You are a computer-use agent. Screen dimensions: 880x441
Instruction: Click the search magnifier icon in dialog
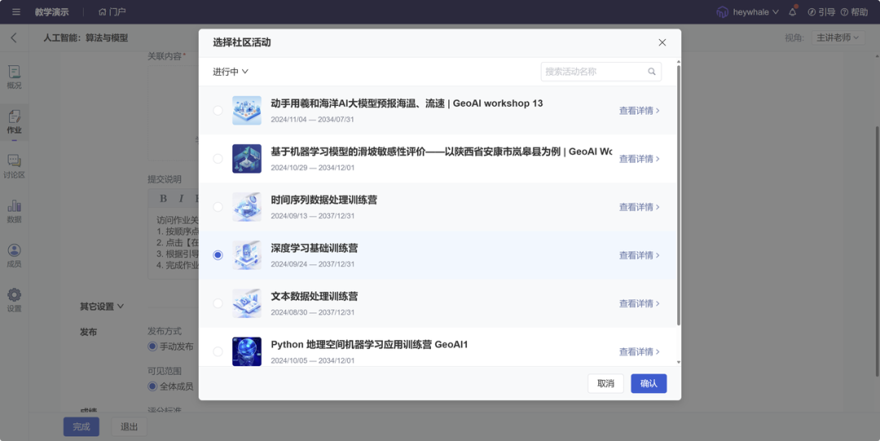click(x=652, y=72)
